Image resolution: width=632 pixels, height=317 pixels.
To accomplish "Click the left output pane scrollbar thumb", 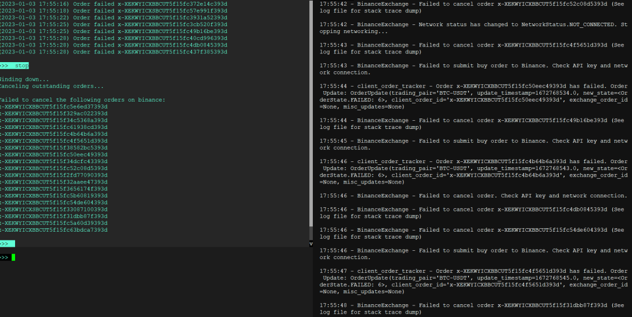I will (310, 113).
